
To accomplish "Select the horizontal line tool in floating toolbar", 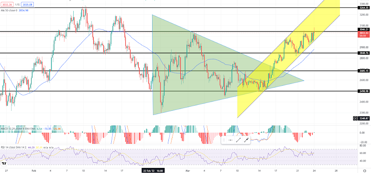I will (230, 140).
